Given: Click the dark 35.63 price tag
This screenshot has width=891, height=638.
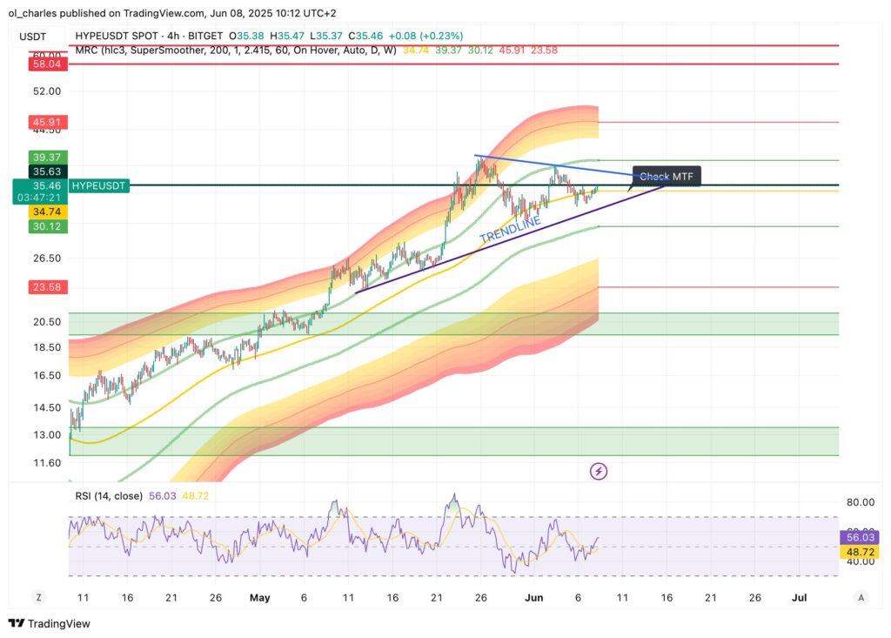Looking at the screenshot, I should (x=44, y=172).
